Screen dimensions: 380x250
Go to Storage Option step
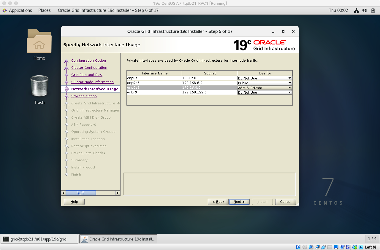pyautogui.click(x=84, y=96)
